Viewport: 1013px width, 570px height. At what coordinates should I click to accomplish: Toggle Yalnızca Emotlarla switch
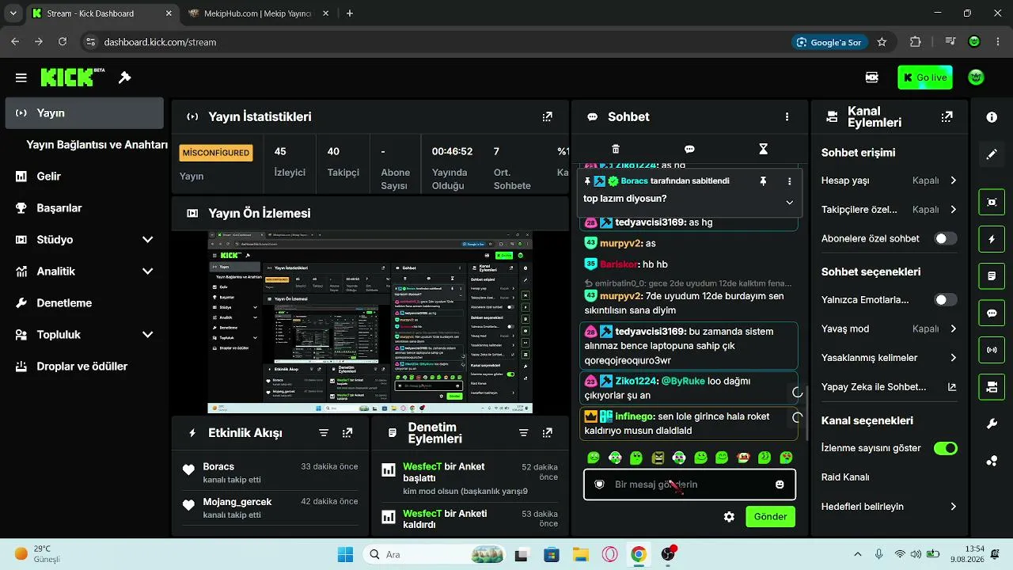[945, 300]
